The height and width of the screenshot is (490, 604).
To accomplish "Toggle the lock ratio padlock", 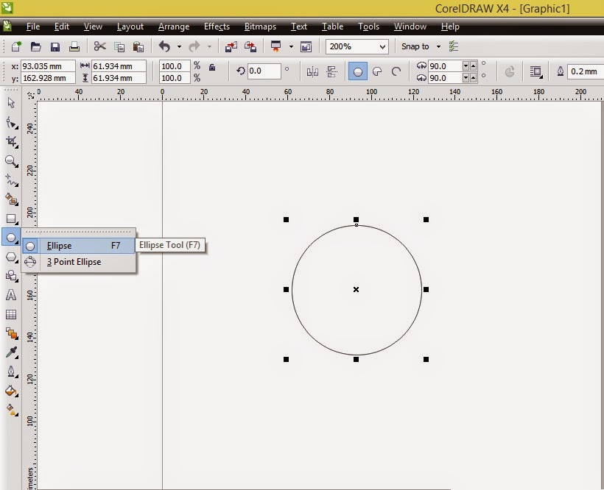I will (x=212, y=67).
